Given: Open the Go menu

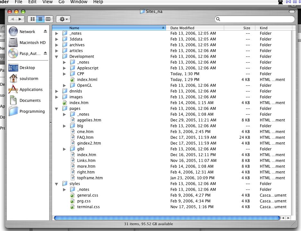Looking at the screenshot, I should point(61,2).
